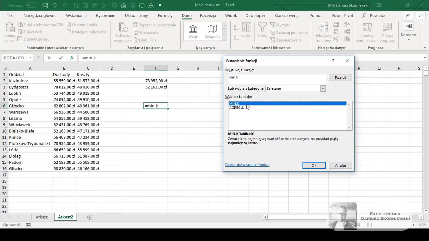Open the comments icon
Viewport: 429px width, 241px height.
tap(421, 15)
